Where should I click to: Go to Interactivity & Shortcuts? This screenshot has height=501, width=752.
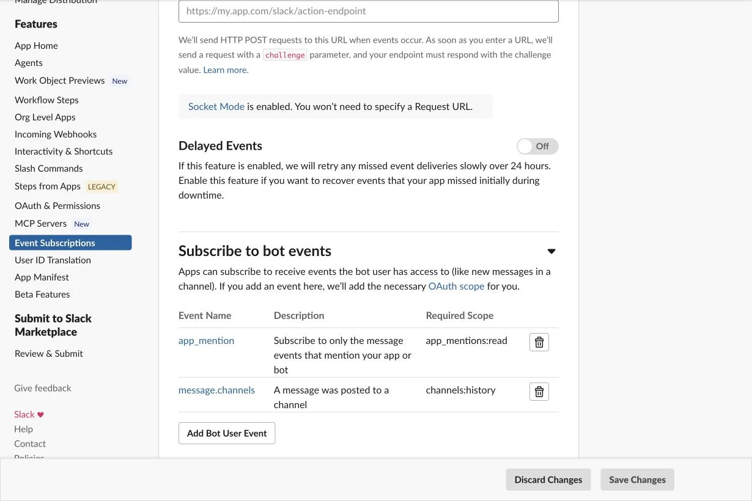click(64, 152)
